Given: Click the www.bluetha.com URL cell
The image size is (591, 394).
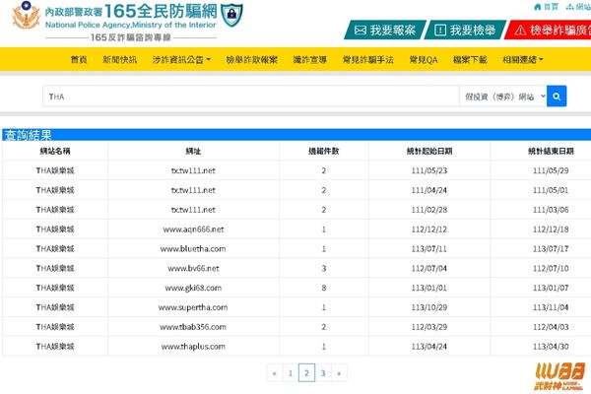Looking at the screenshot, I should (x=193, y=249).
